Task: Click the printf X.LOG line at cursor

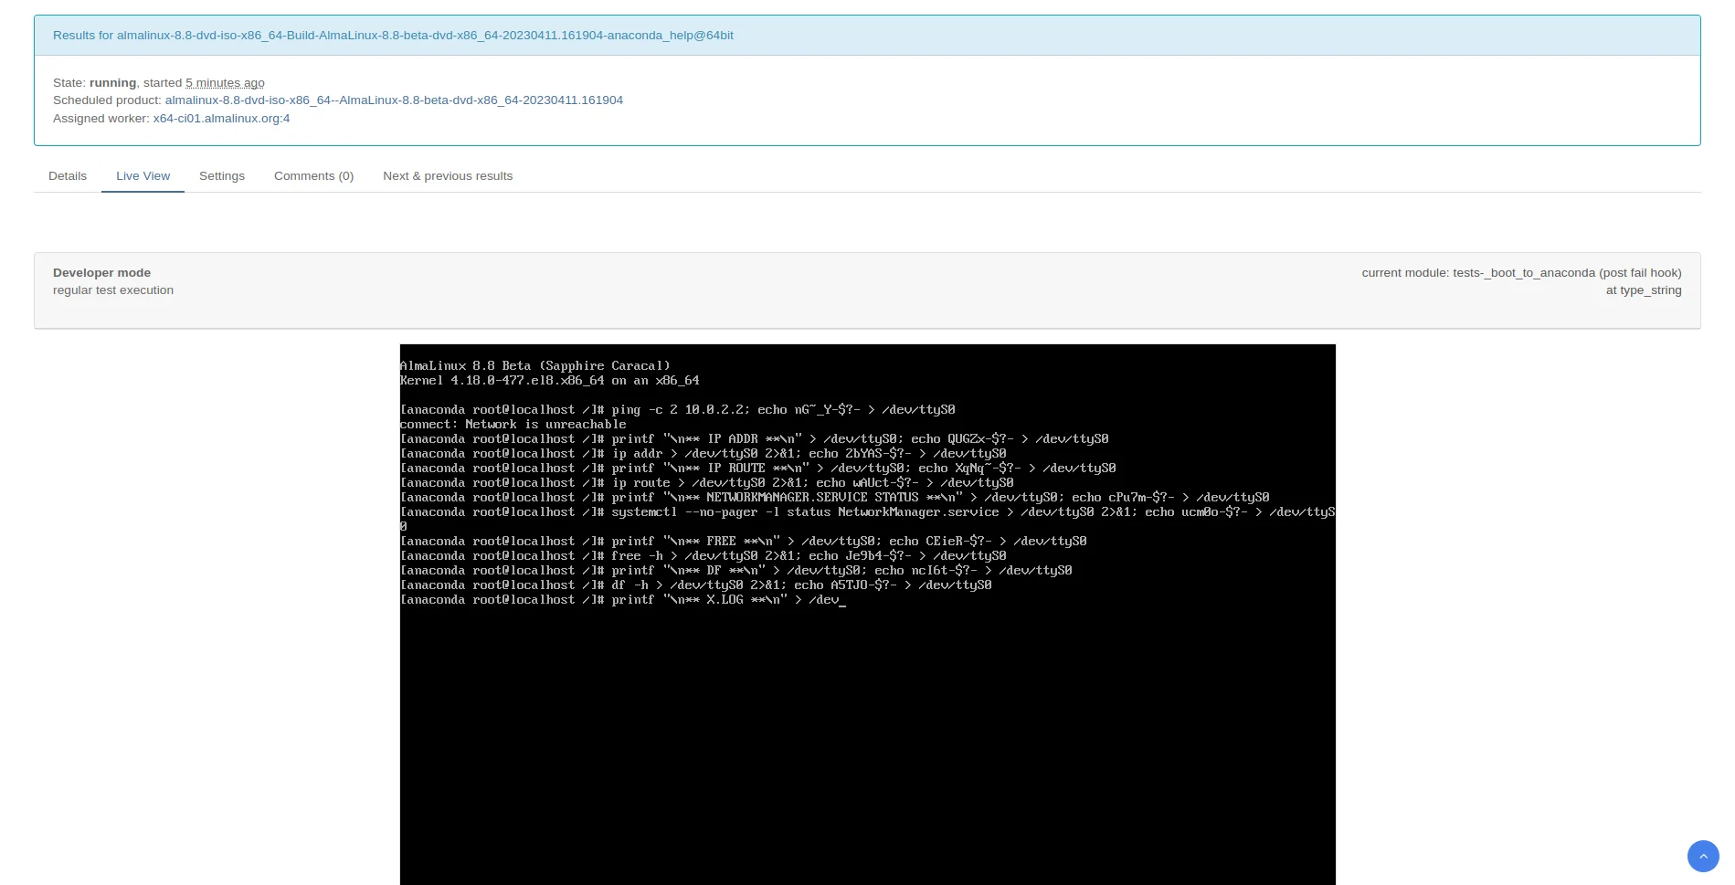Action: 621,600
